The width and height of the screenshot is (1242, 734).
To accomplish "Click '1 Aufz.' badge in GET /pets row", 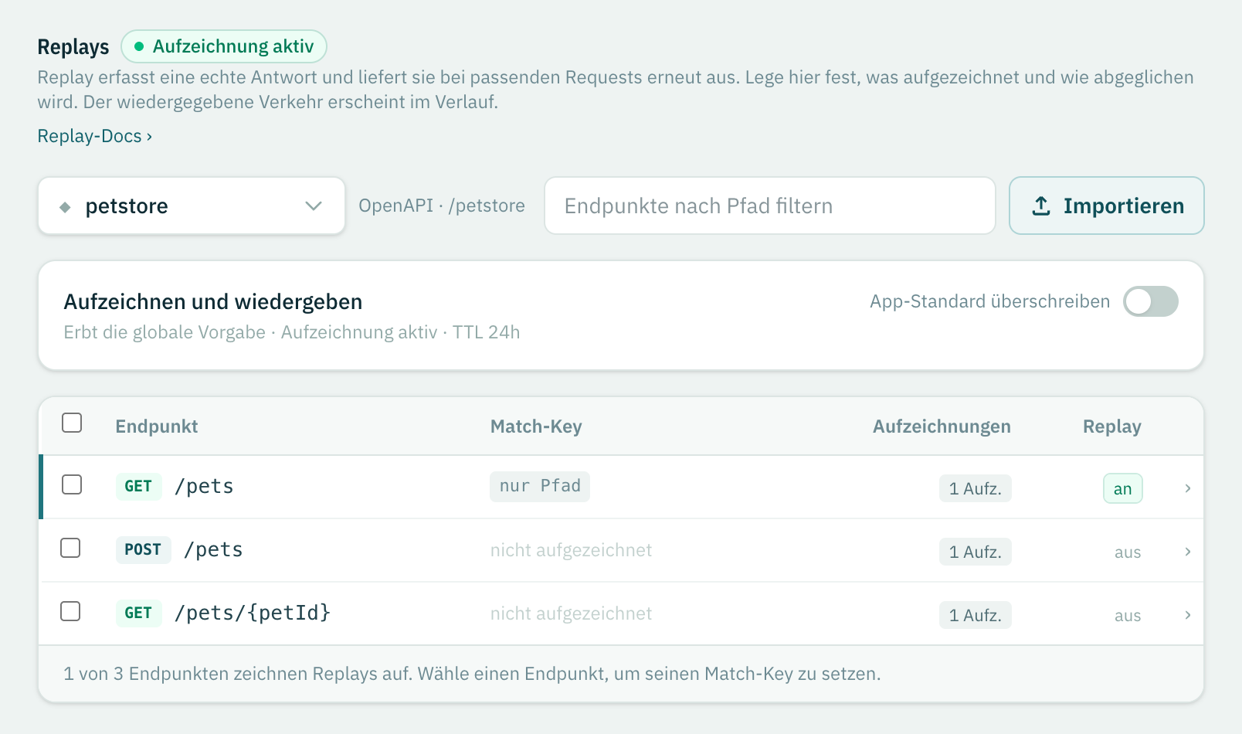I will [x=976, y=488].
